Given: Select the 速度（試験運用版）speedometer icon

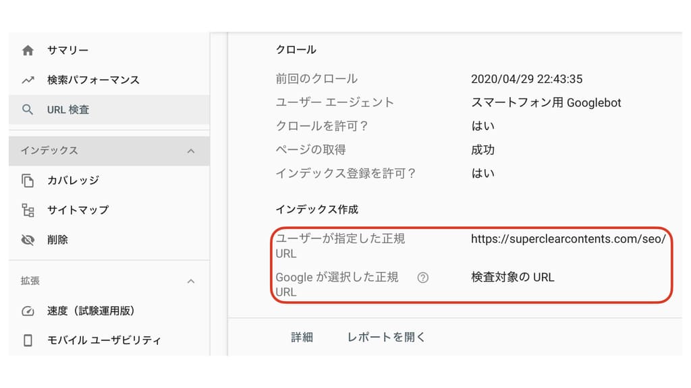Looking at the screenshot, I should tap(28, 311).
